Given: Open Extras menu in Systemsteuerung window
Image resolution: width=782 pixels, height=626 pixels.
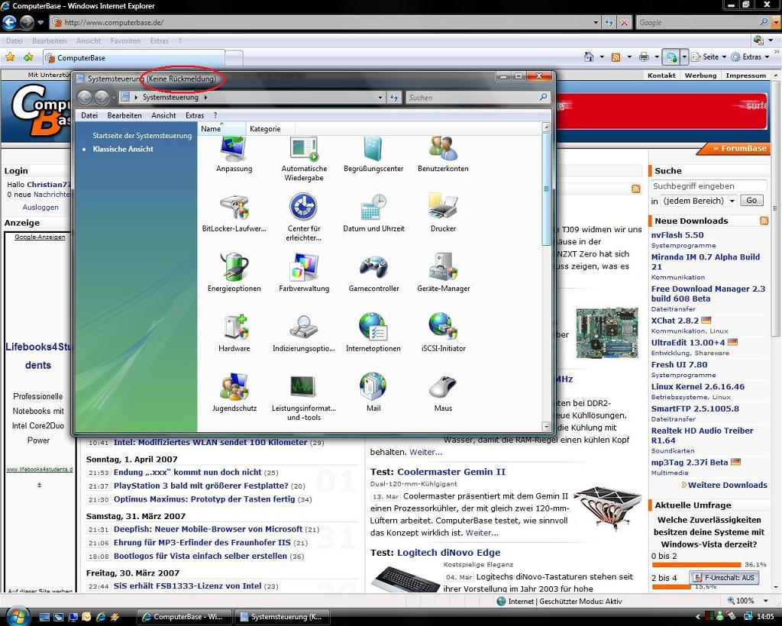Looking at the screenshot, I should pos(195,115).
